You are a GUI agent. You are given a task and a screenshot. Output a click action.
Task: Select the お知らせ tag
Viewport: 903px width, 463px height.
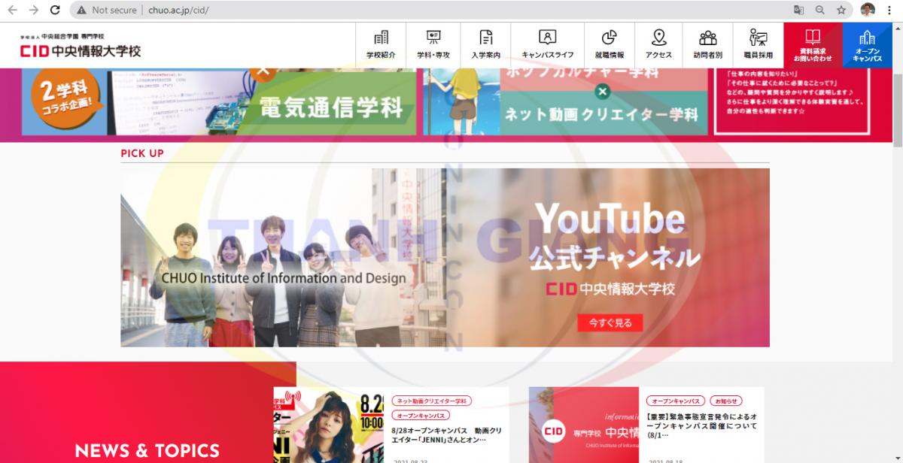(725, 401)
